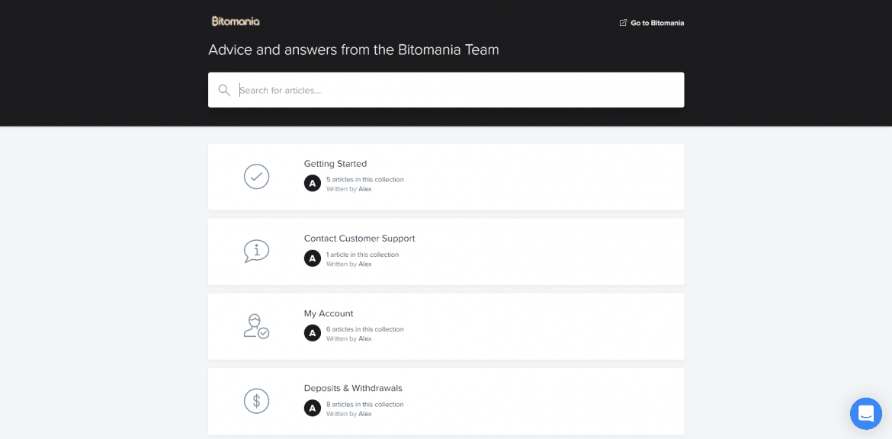Focus the Search for articles field
Screen dimensions: 892x439
click(457, 90)
